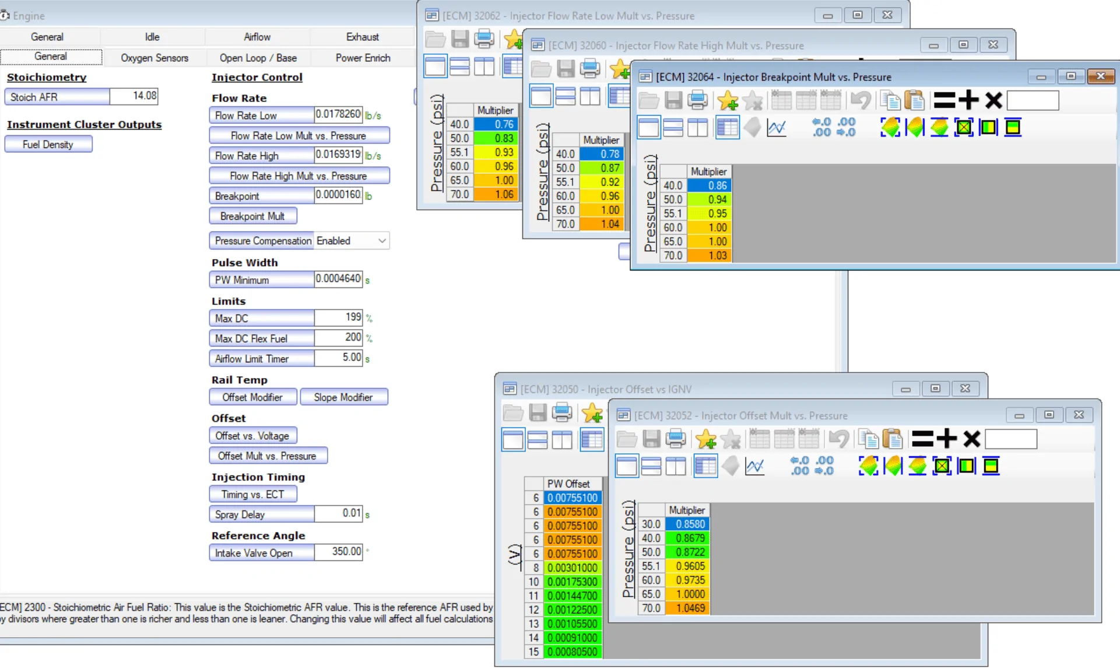
Task: Show line graph in 32052 Offset Mult window
Action: coord(754,466)
